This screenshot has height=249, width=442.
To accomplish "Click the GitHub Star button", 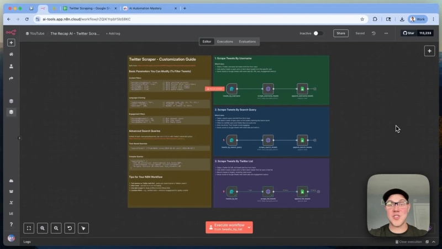I will click(x=409, y=33).
